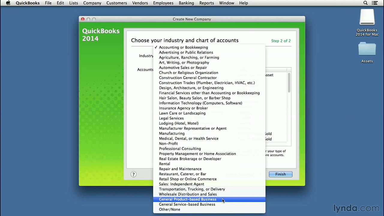This screenshot has width=384, height=216.
Task: Pick Lawn Care or Landscaping
Action: click(x=209, y=113)
